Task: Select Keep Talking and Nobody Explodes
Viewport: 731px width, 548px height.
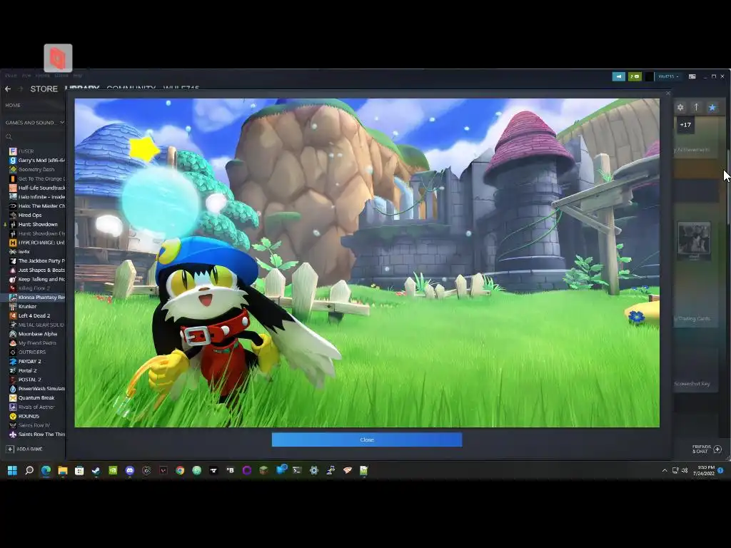Action: coord(37,279)
